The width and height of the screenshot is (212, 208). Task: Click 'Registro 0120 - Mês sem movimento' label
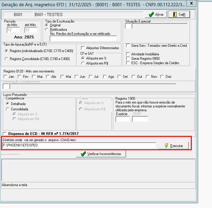pos(29,71)
